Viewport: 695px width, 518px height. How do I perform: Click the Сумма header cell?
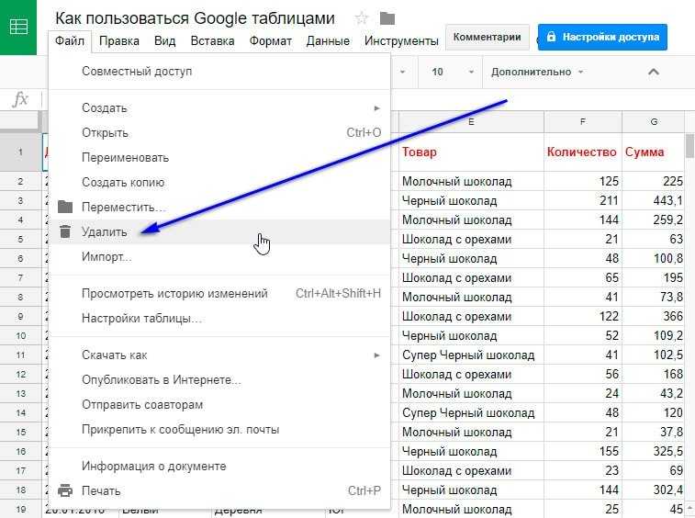tap(654, 152)
